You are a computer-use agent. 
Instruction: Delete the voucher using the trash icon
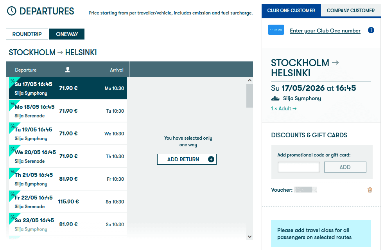pos(370,190)
